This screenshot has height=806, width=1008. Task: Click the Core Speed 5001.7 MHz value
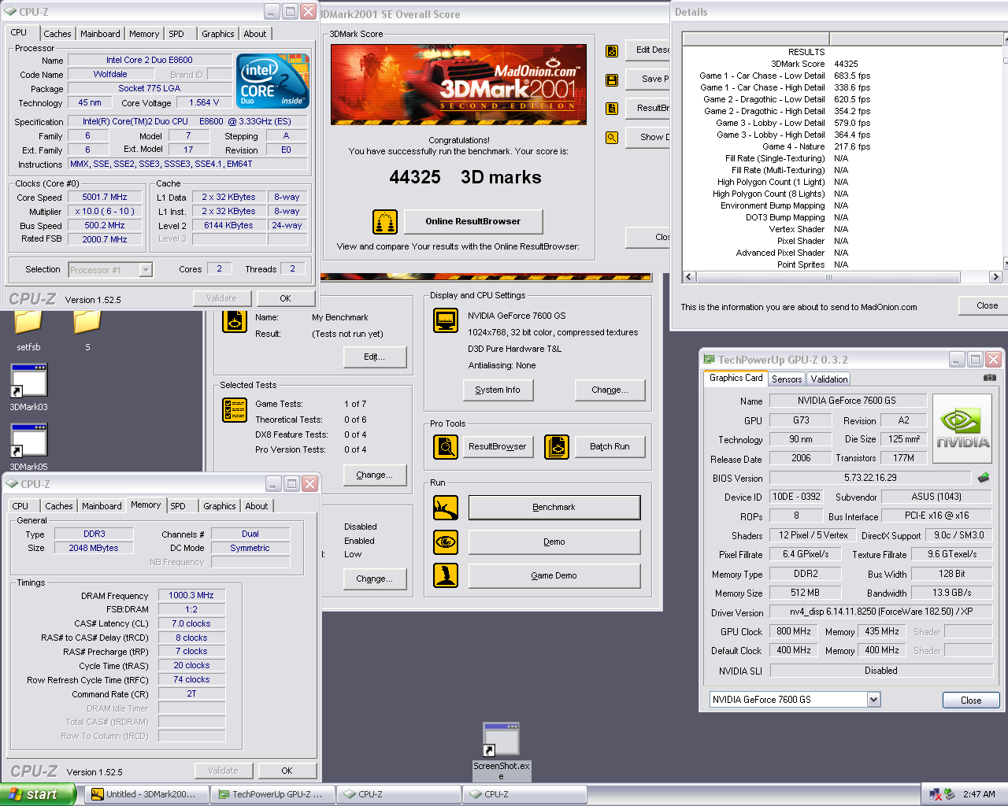[x=105, y=198]
